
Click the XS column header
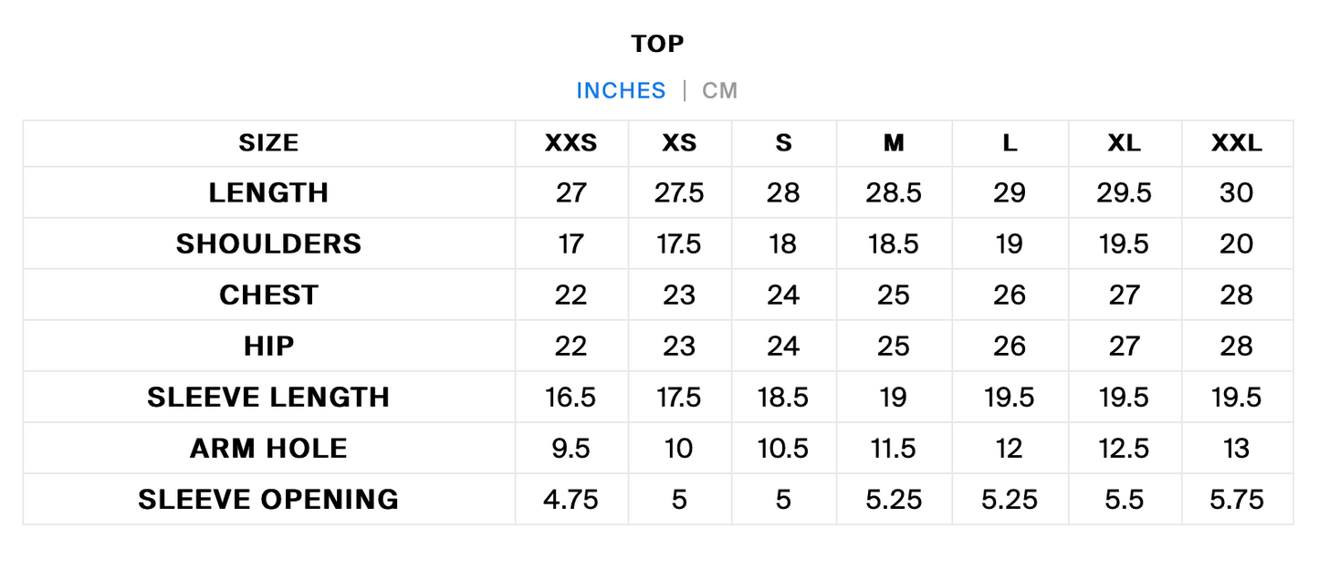(x=679, y=143)
